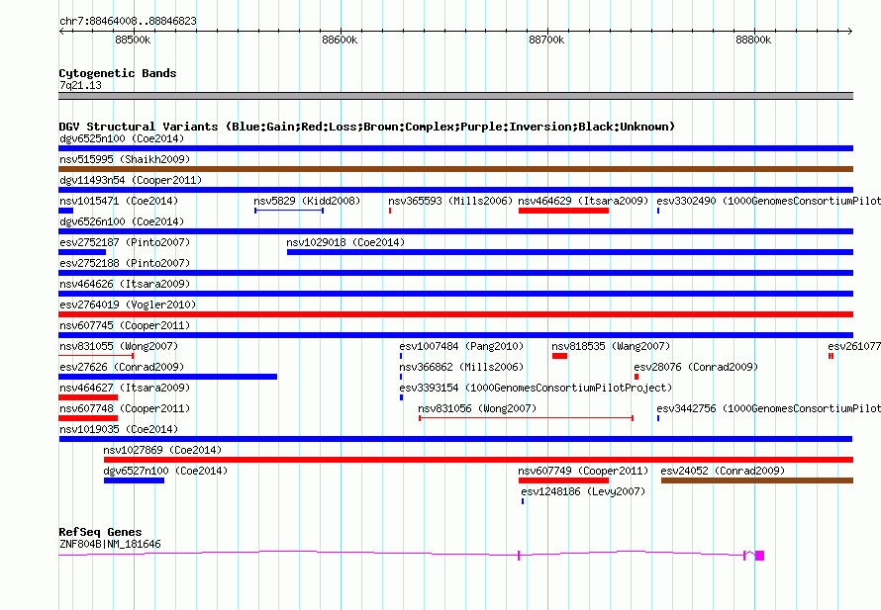Click the esv3302490 1000Genomes label
This screenshot has width=881, height=610.
pos(768,201)
